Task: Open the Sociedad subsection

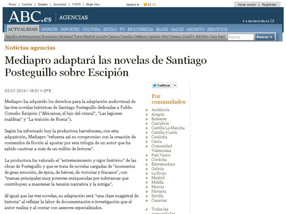Action: pos(66,37)
